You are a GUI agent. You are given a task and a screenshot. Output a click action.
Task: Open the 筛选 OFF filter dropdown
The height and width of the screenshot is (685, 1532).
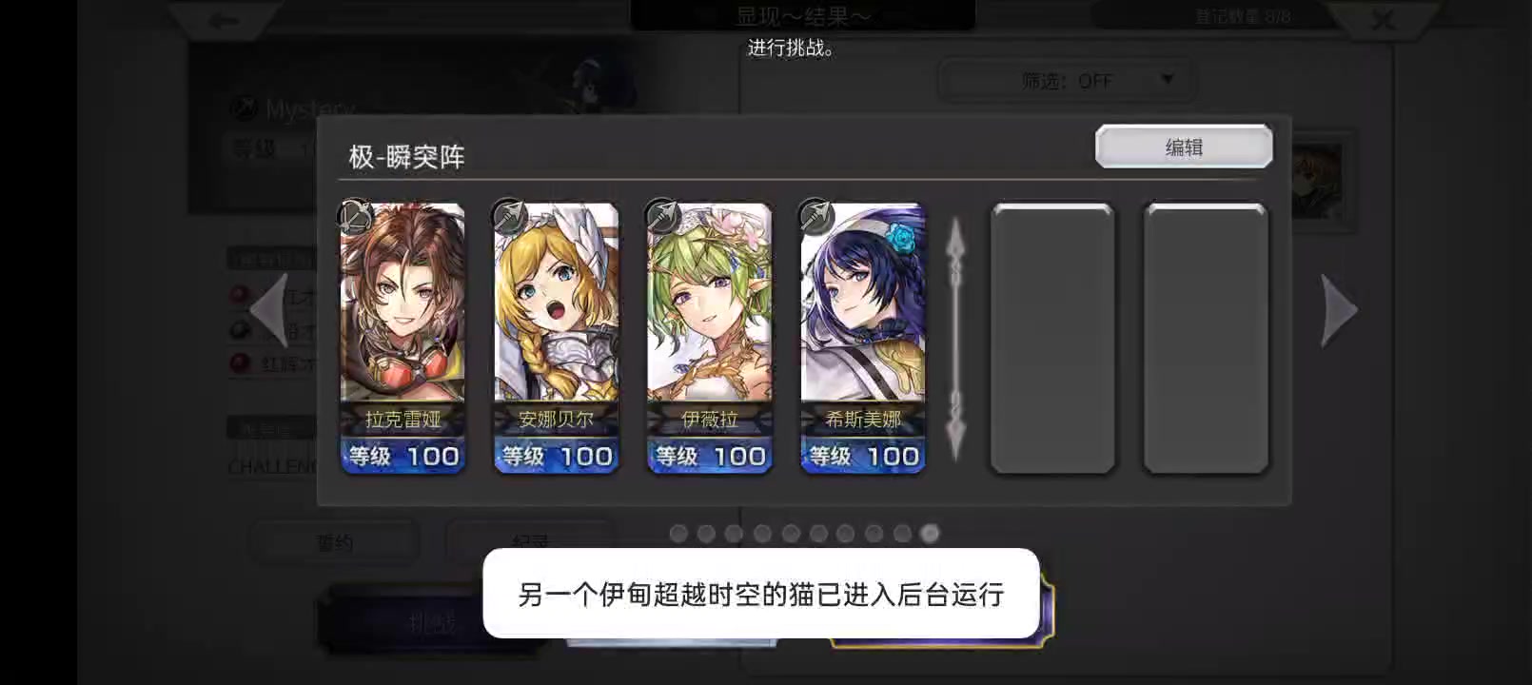(x=1067, y=81)
